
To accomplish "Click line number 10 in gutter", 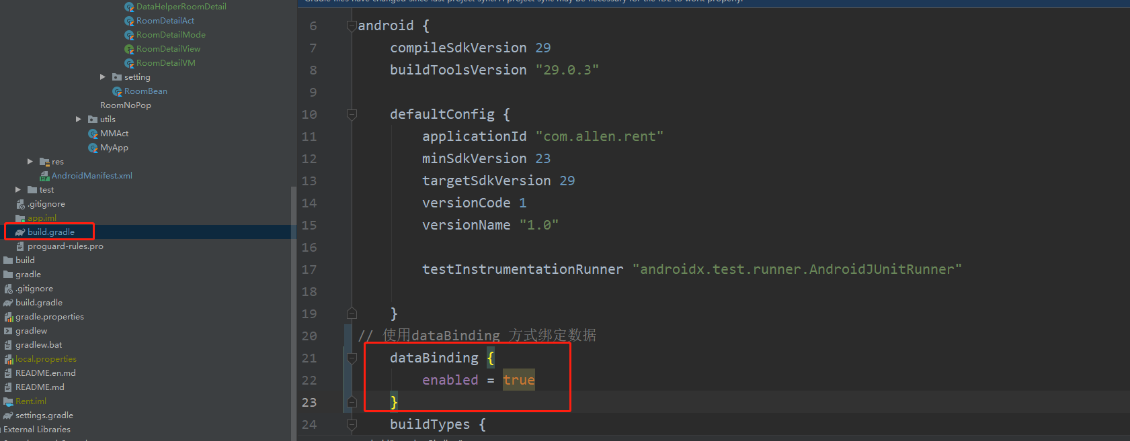I will (x=309, y=115).
